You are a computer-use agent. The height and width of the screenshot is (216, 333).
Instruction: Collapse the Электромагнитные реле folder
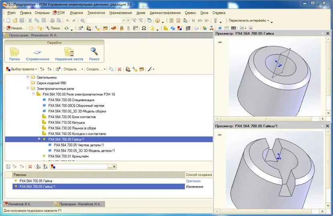(x=28, y=88)
